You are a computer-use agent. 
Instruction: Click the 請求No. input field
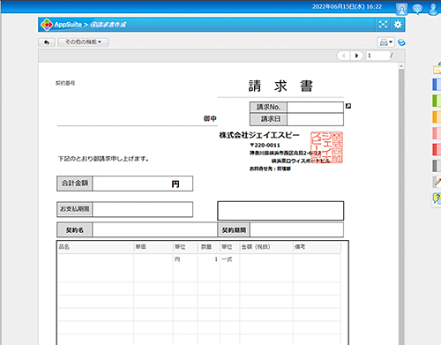[x=315, y=108]
